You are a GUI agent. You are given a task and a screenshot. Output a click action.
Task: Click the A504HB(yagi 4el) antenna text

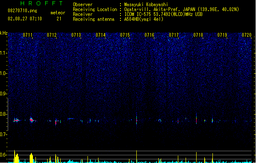pos(144,19)
